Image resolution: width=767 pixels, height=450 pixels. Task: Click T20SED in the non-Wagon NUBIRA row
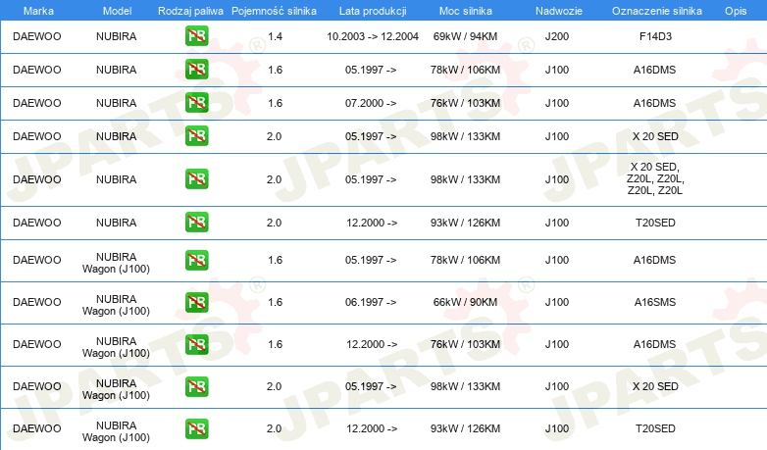(x=655, y=223)
